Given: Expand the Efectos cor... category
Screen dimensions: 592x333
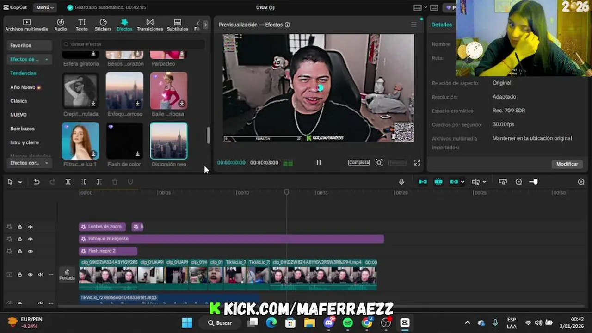Looking at the screenshot, I should point(30,163).
